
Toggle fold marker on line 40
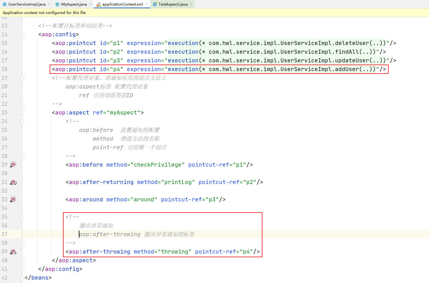pos(22,260)
